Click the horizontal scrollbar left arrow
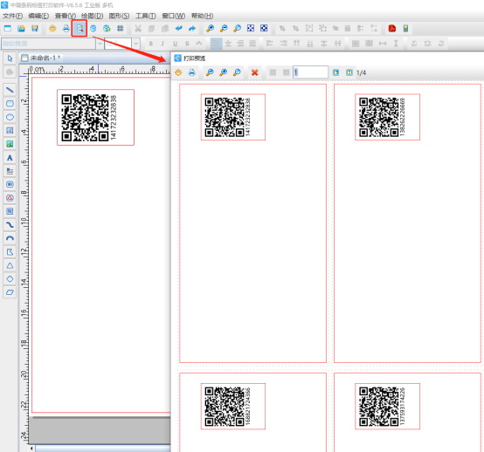This screenshot has height=452, width=484. point(31,449)
